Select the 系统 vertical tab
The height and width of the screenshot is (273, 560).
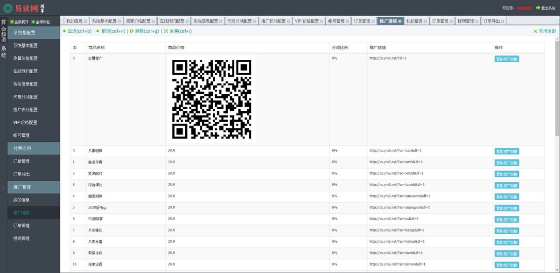point(4,52)
